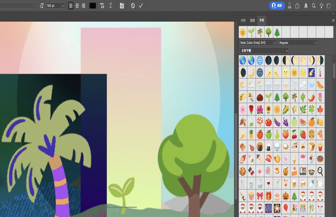The image size is (336, 217).
Task: Switch to the 內容 tab
Action: (x=243, y=20)
